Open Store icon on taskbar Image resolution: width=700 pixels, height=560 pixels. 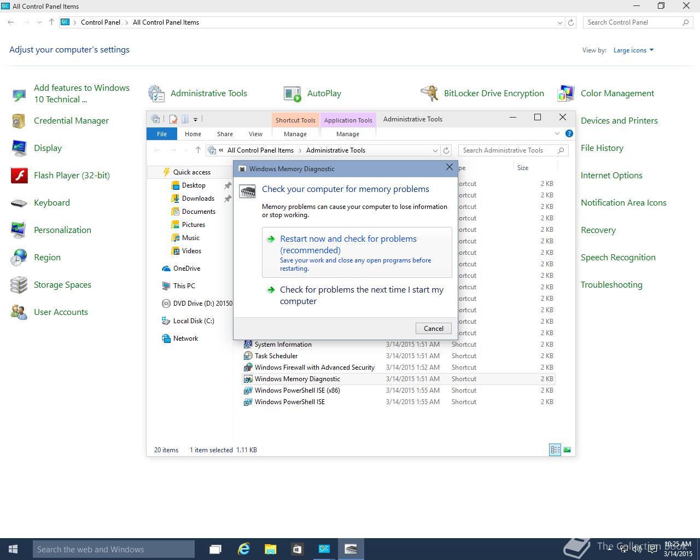click(x=297, y=549)
